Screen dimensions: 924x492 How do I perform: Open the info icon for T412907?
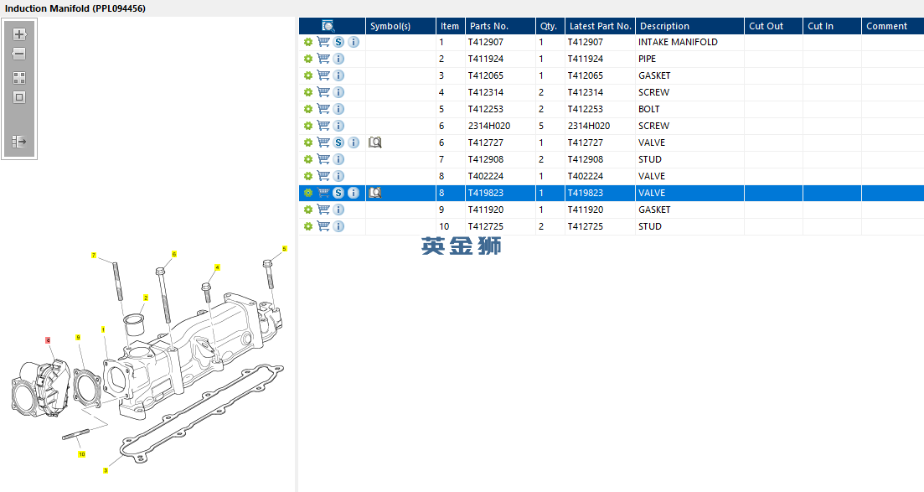(354, 42)
